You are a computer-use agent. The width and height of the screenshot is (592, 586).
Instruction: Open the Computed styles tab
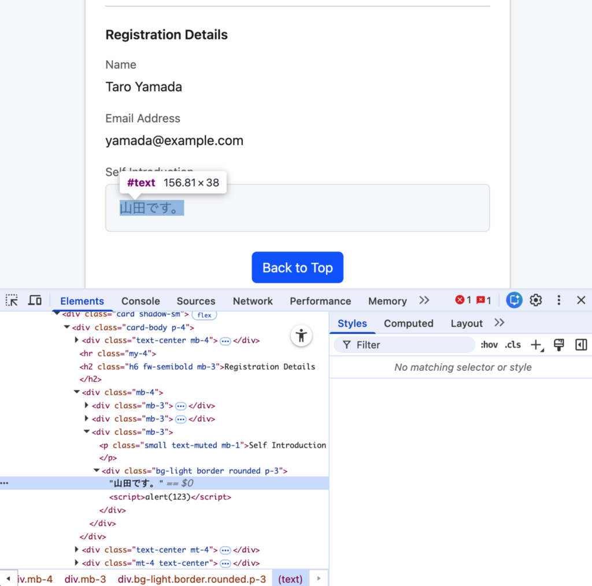pos(409,323)
